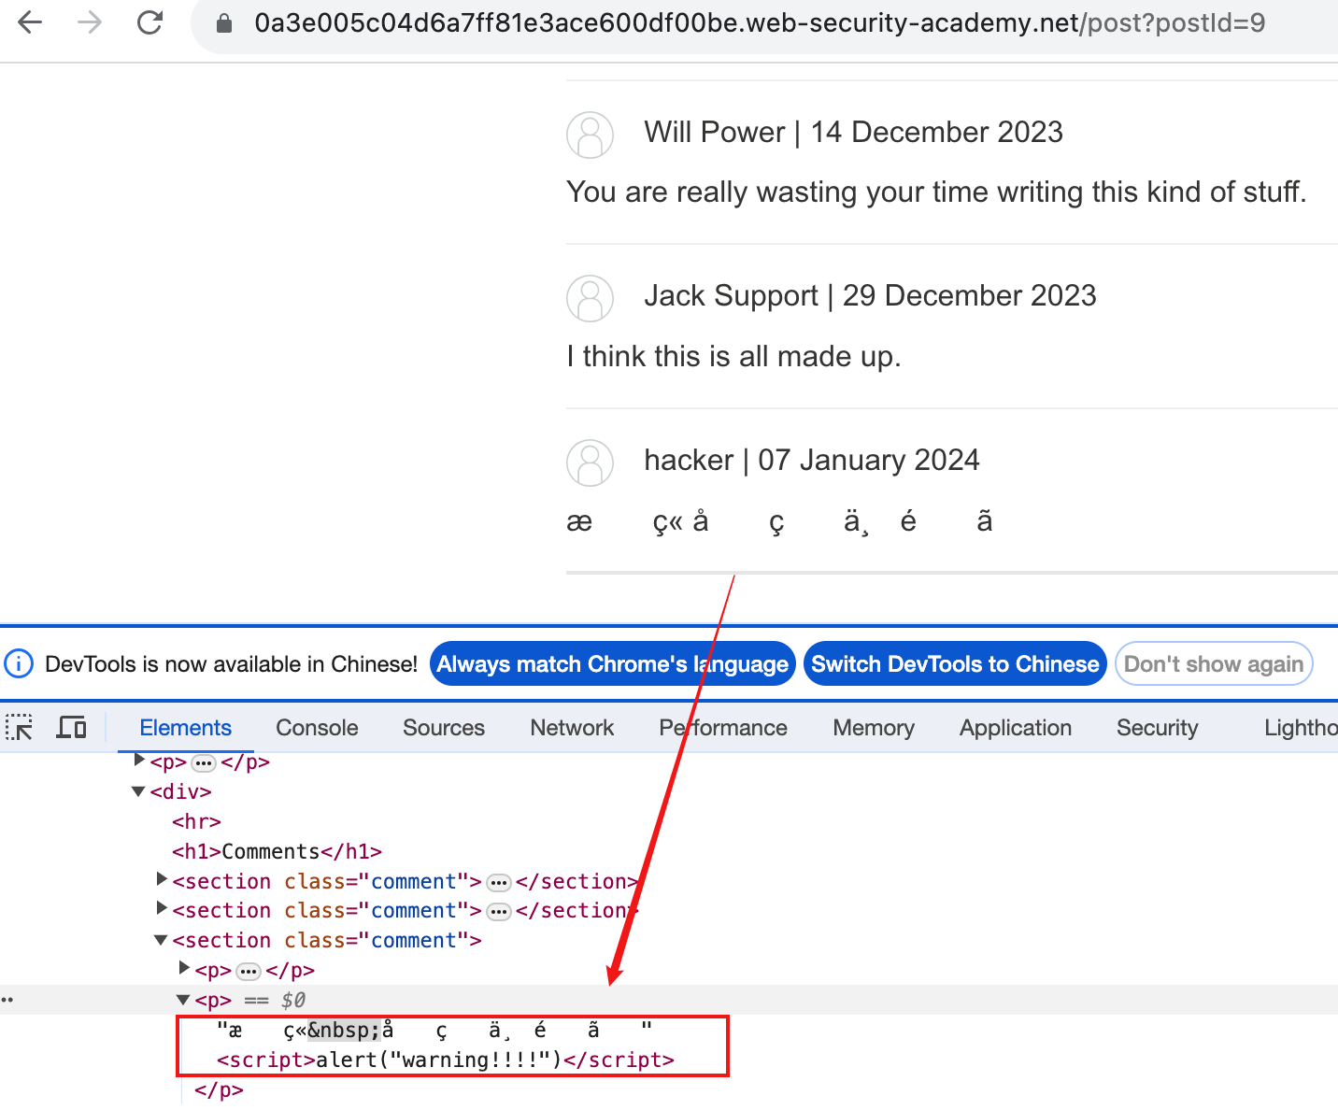The height and width of the screenshot is (1110, 1338).
Task: Click the row actions dots beside selected node
Action: click(7, 1000)
